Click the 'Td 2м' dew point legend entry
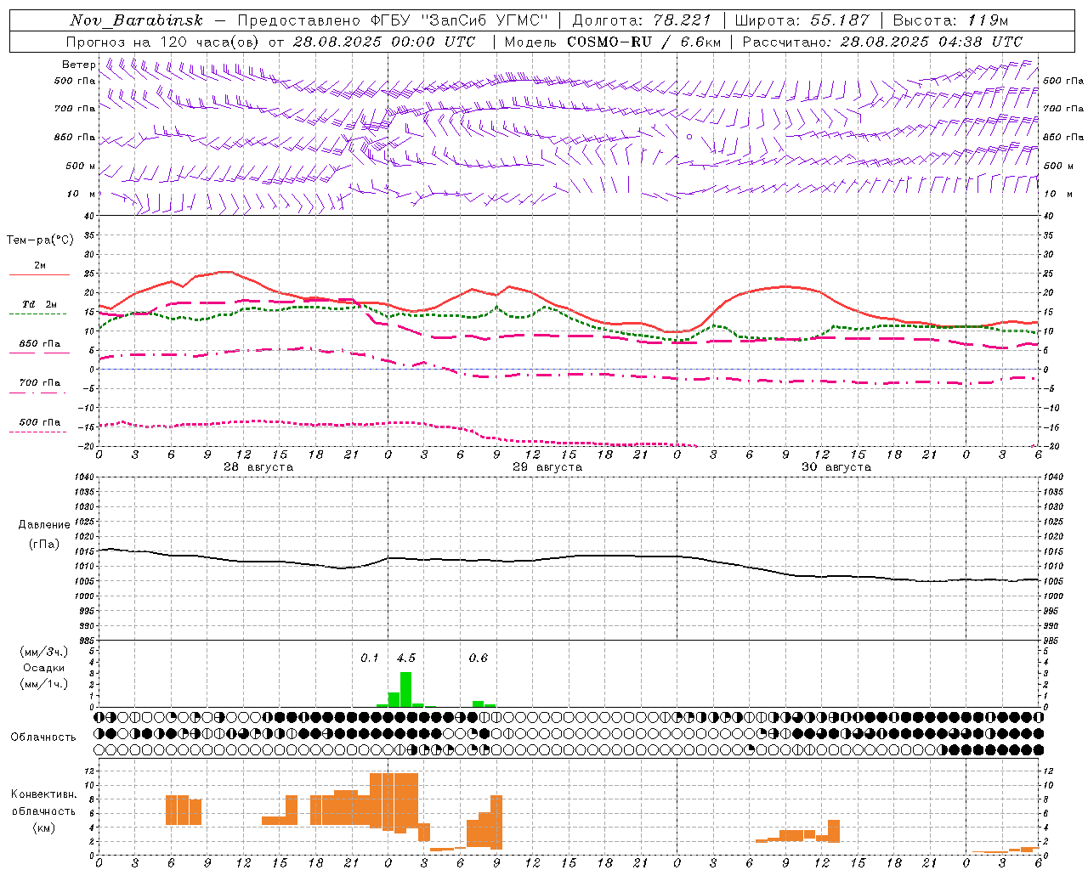 [x=40, y=304]
